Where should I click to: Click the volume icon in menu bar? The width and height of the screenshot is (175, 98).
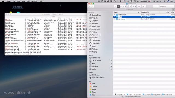(138, 1)
